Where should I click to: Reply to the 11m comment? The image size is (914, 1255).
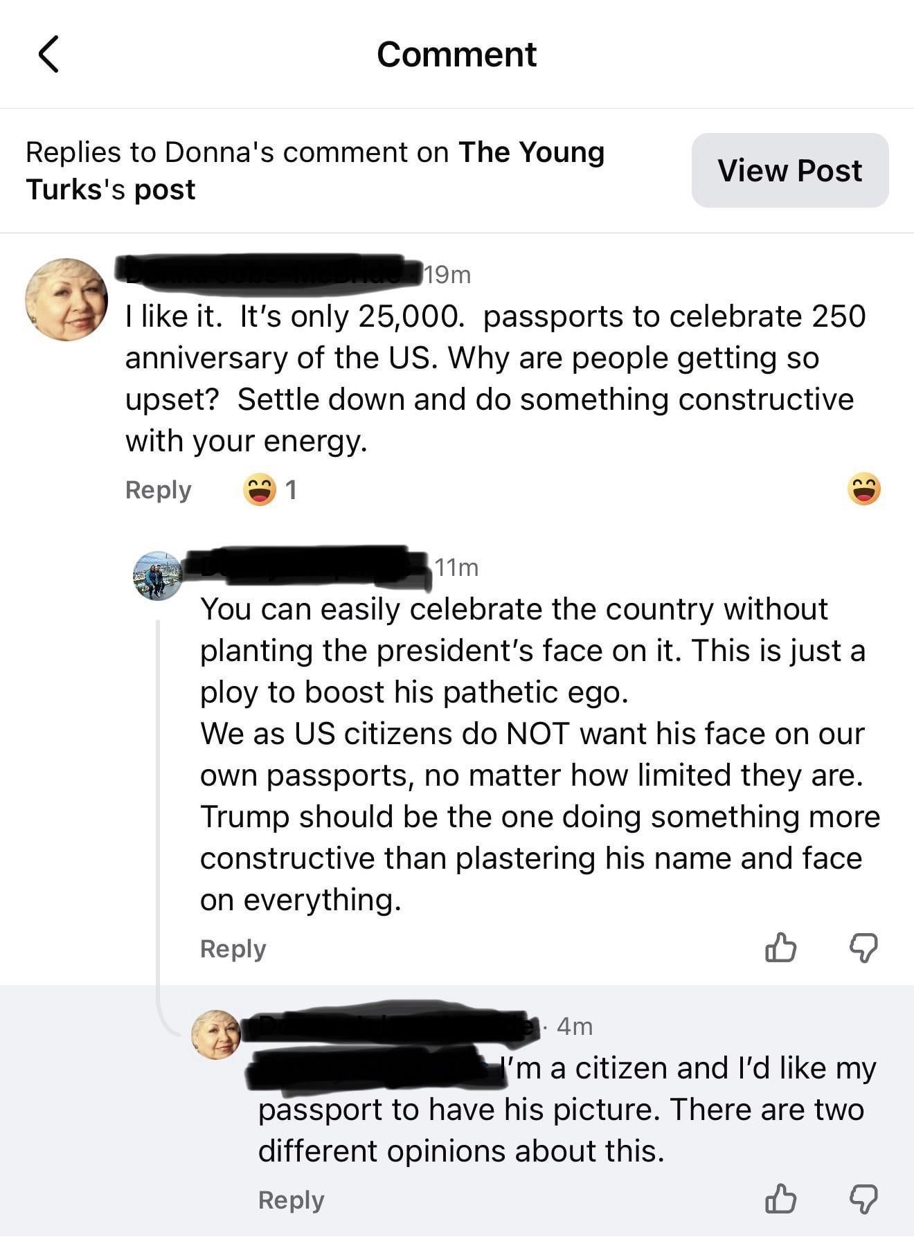(x=233, y=949)
